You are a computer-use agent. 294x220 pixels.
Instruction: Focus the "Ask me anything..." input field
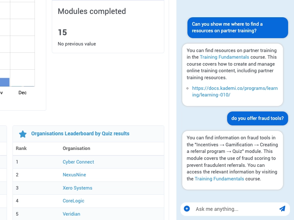pos(235,209)
